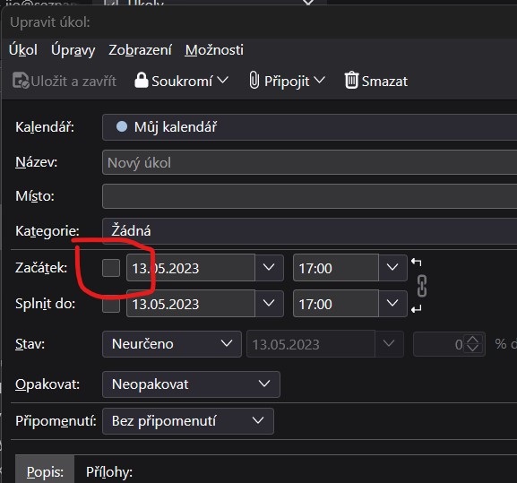Click the lock icon next to Soukromí
This screenshot has height=483, width=517.
pyautogui.click(x=141, y=80)
